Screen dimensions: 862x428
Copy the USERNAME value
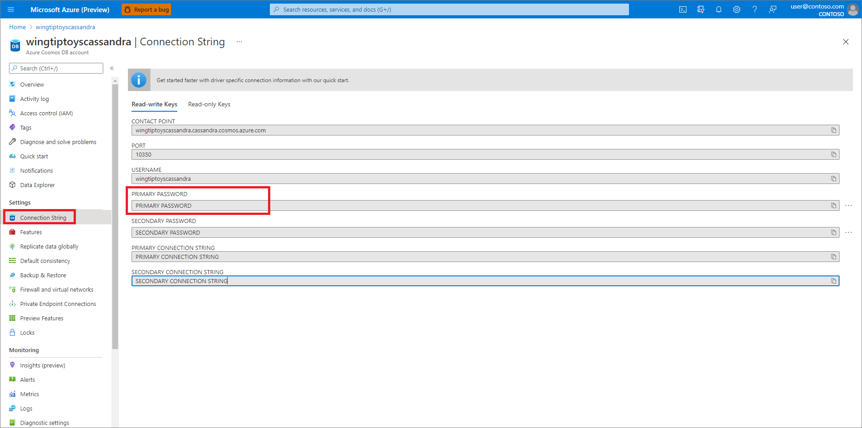(x=834, y=178)
